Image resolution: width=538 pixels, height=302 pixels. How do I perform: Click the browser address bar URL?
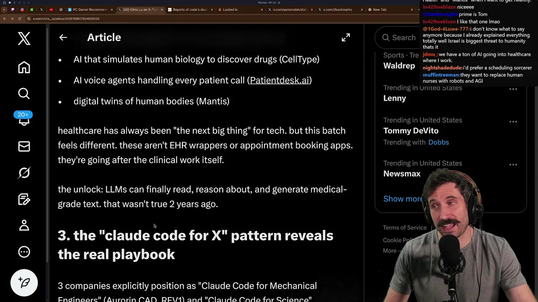click(66, 18)
